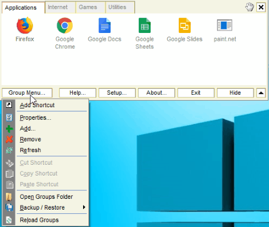Click the Exit button
The height and width of the screenshot is (227, 269).
click(x=196, y=93)
